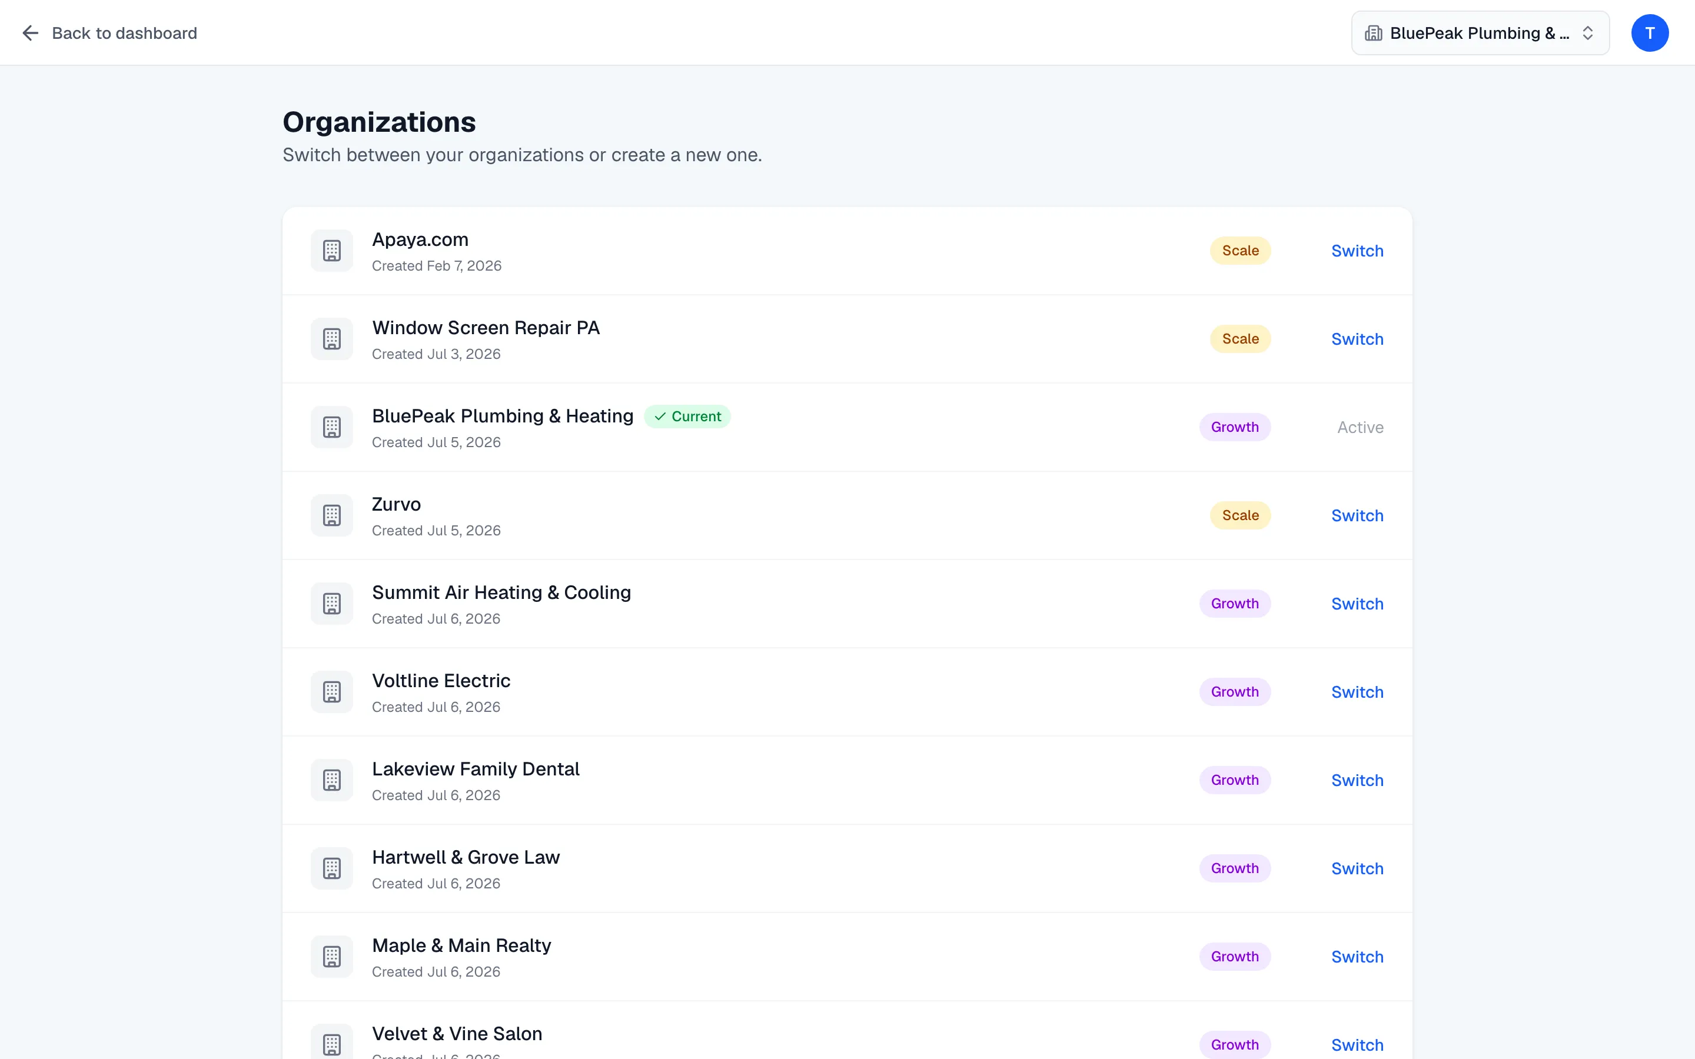Select the BluePeak Plumbing & Heating name
This screenshot has width=1695, height=1059.
pyautogui.click(x=502, y=416)
